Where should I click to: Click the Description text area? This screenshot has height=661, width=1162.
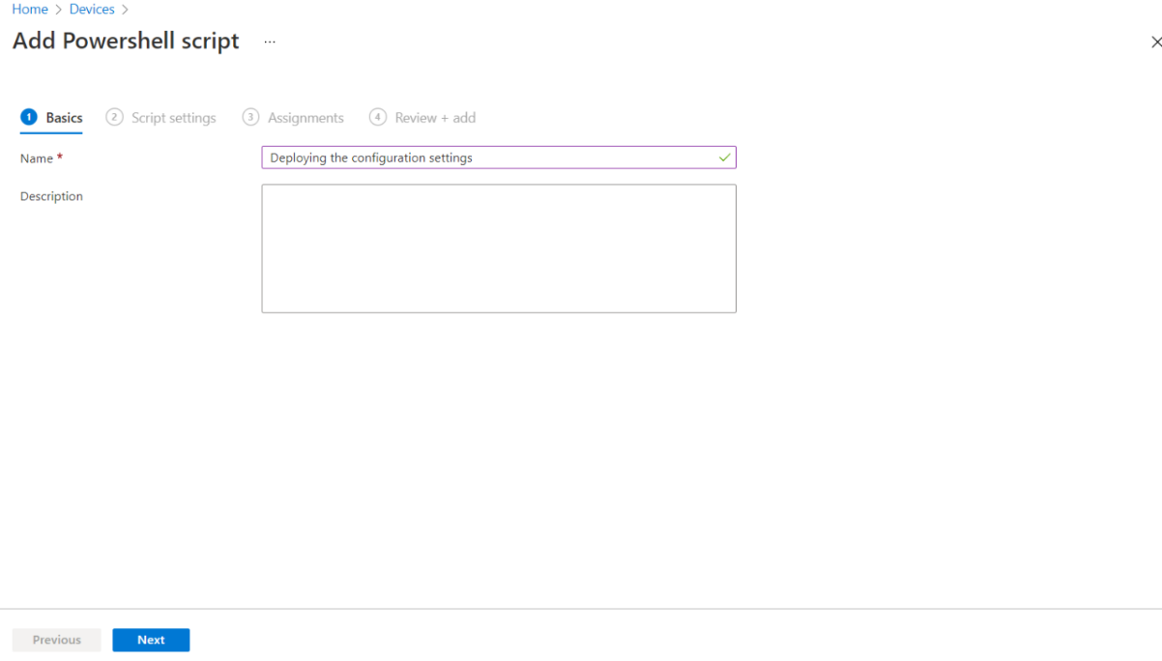499,248
